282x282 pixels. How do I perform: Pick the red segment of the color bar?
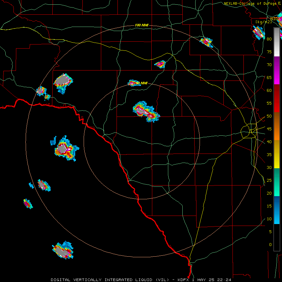coord(277,98)
